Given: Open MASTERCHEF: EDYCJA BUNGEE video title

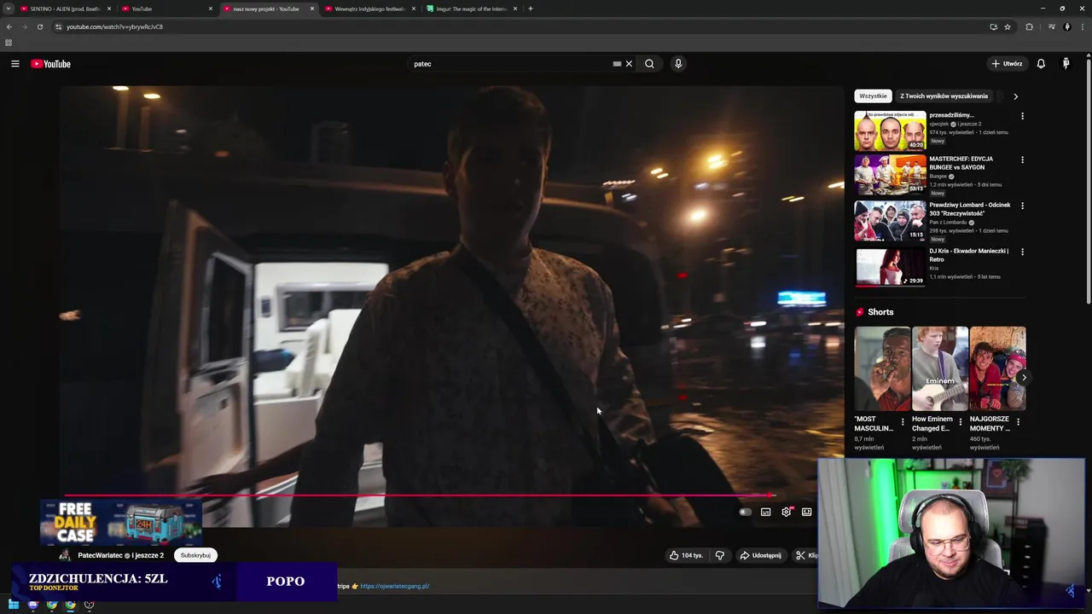Looking at the screenshot, I should [x=961, y=163].
